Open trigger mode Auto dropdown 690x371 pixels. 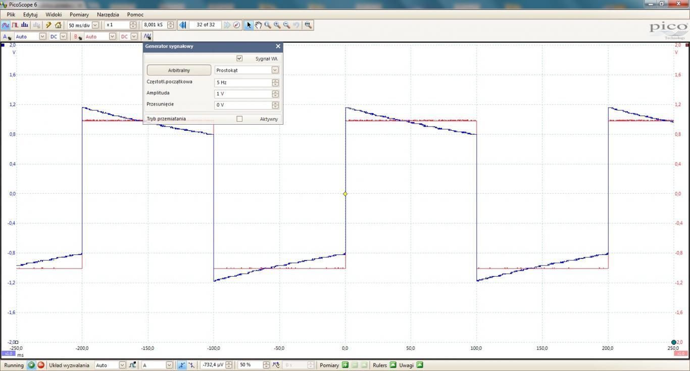[x=122, y=365]
